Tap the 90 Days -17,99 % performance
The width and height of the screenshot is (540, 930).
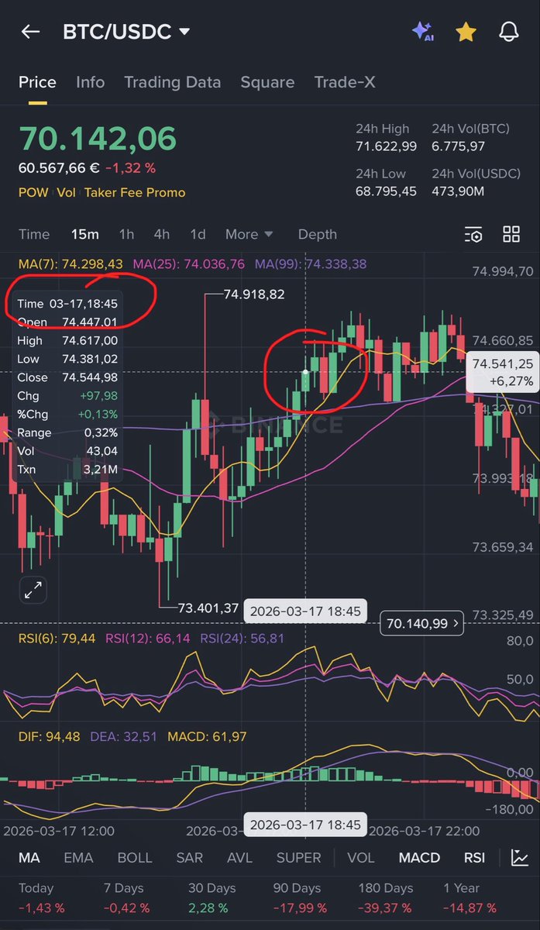(x=300, y=897)
